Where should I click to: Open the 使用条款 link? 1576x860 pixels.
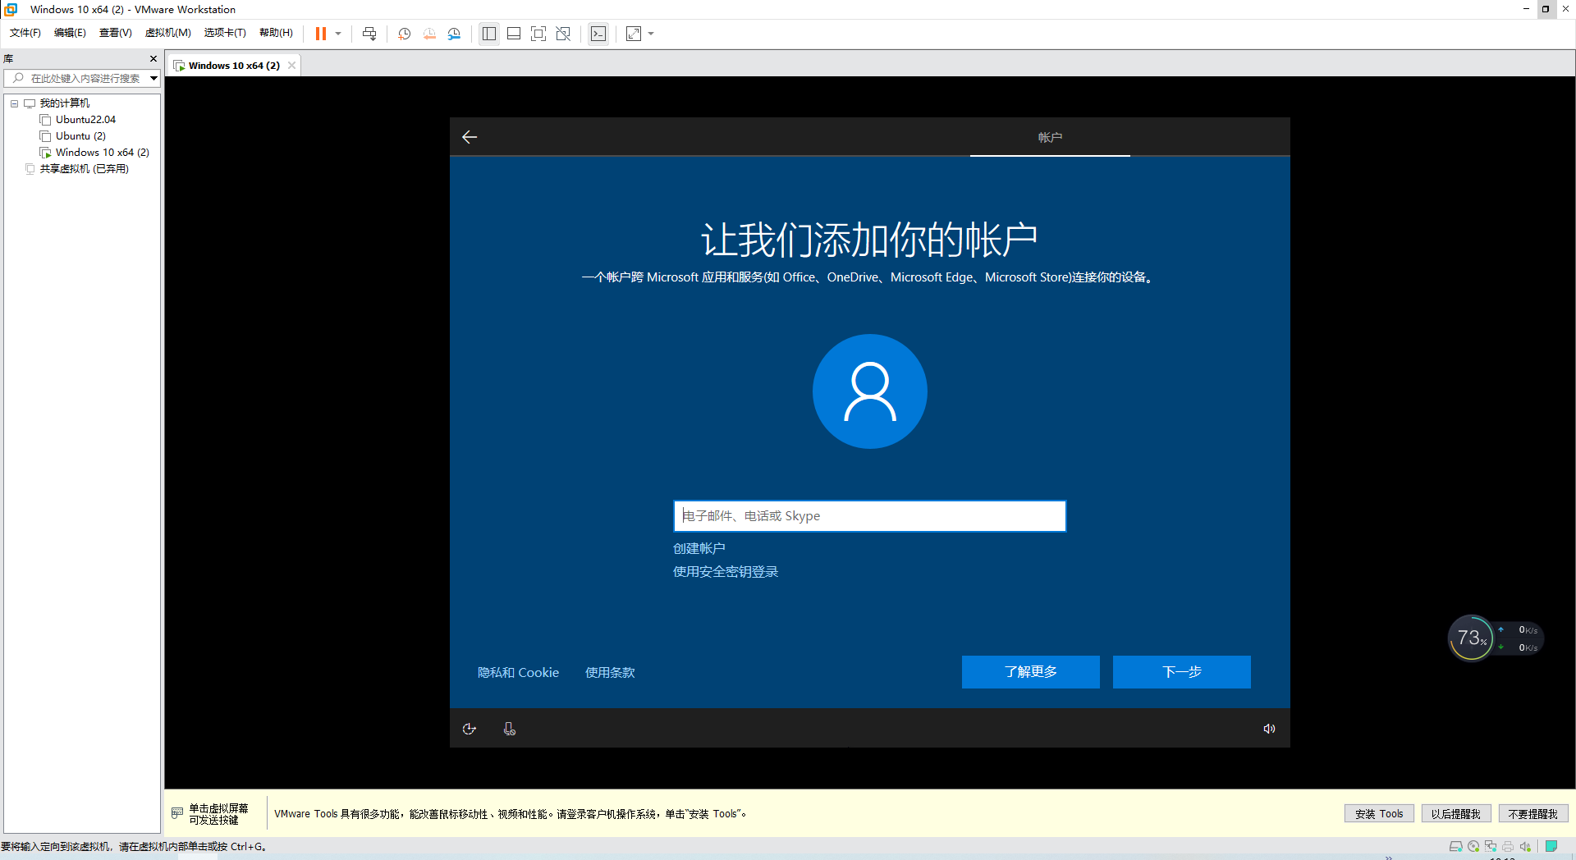[610, 672]
